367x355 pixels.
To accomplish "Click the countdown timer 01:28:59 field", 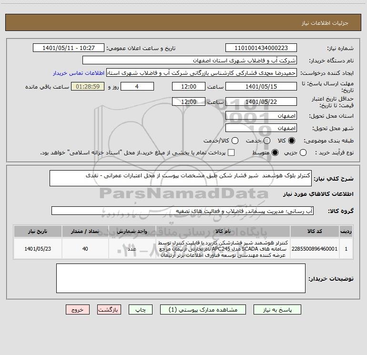I will click(x=88, y=86).
